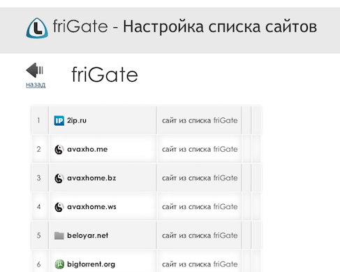Open the назад link
Screen dimensions: 340x272
pyautogui.click(x=36, y=85)
